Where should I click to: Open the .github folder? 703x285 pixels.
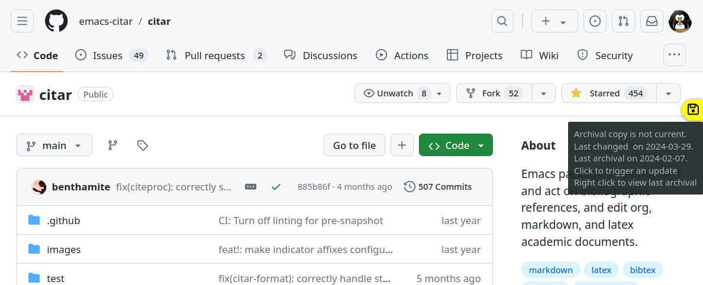pos(63,221)
